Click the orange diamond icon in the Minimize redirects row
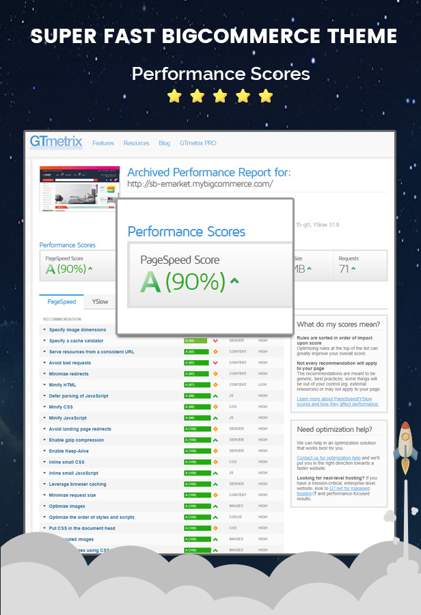Viewport: 421px width, 615px height. (215, 374)
